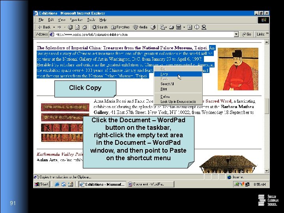Open the Favorites pane from toolbar
Image resolution: width=284 pixels, height=213 pixels.
click(x=120, y=27)
